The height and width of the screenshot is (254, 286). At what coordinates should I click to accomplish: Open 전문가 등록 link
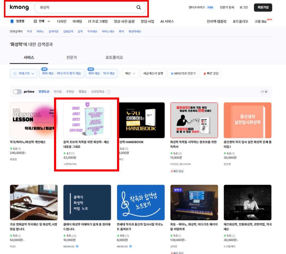[227, 7]
